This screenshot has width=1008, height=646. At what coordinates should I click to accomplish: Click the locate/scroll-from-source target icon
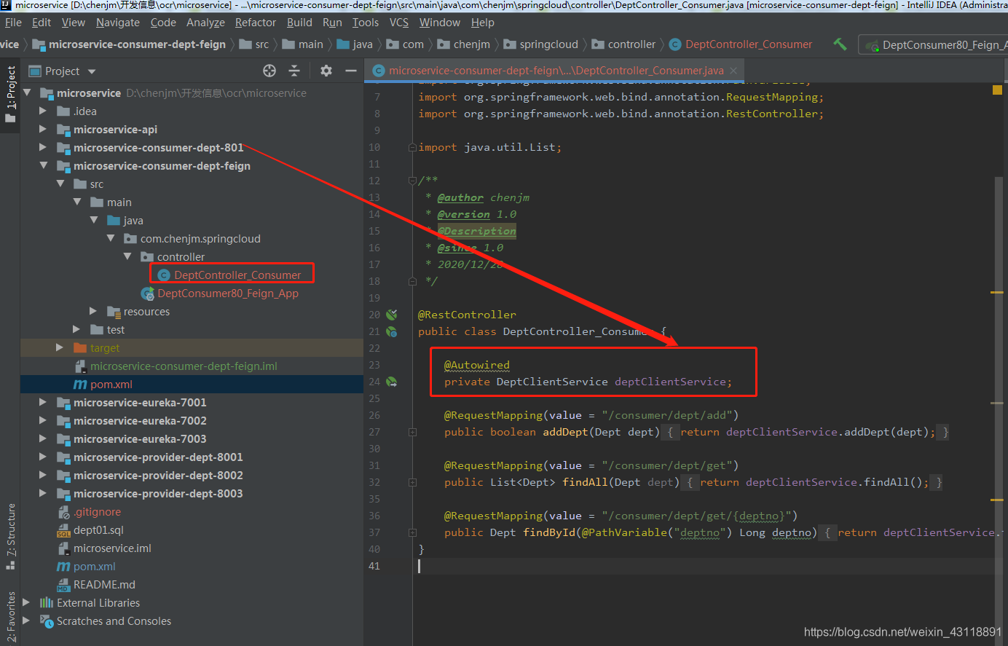click(269, 71)
